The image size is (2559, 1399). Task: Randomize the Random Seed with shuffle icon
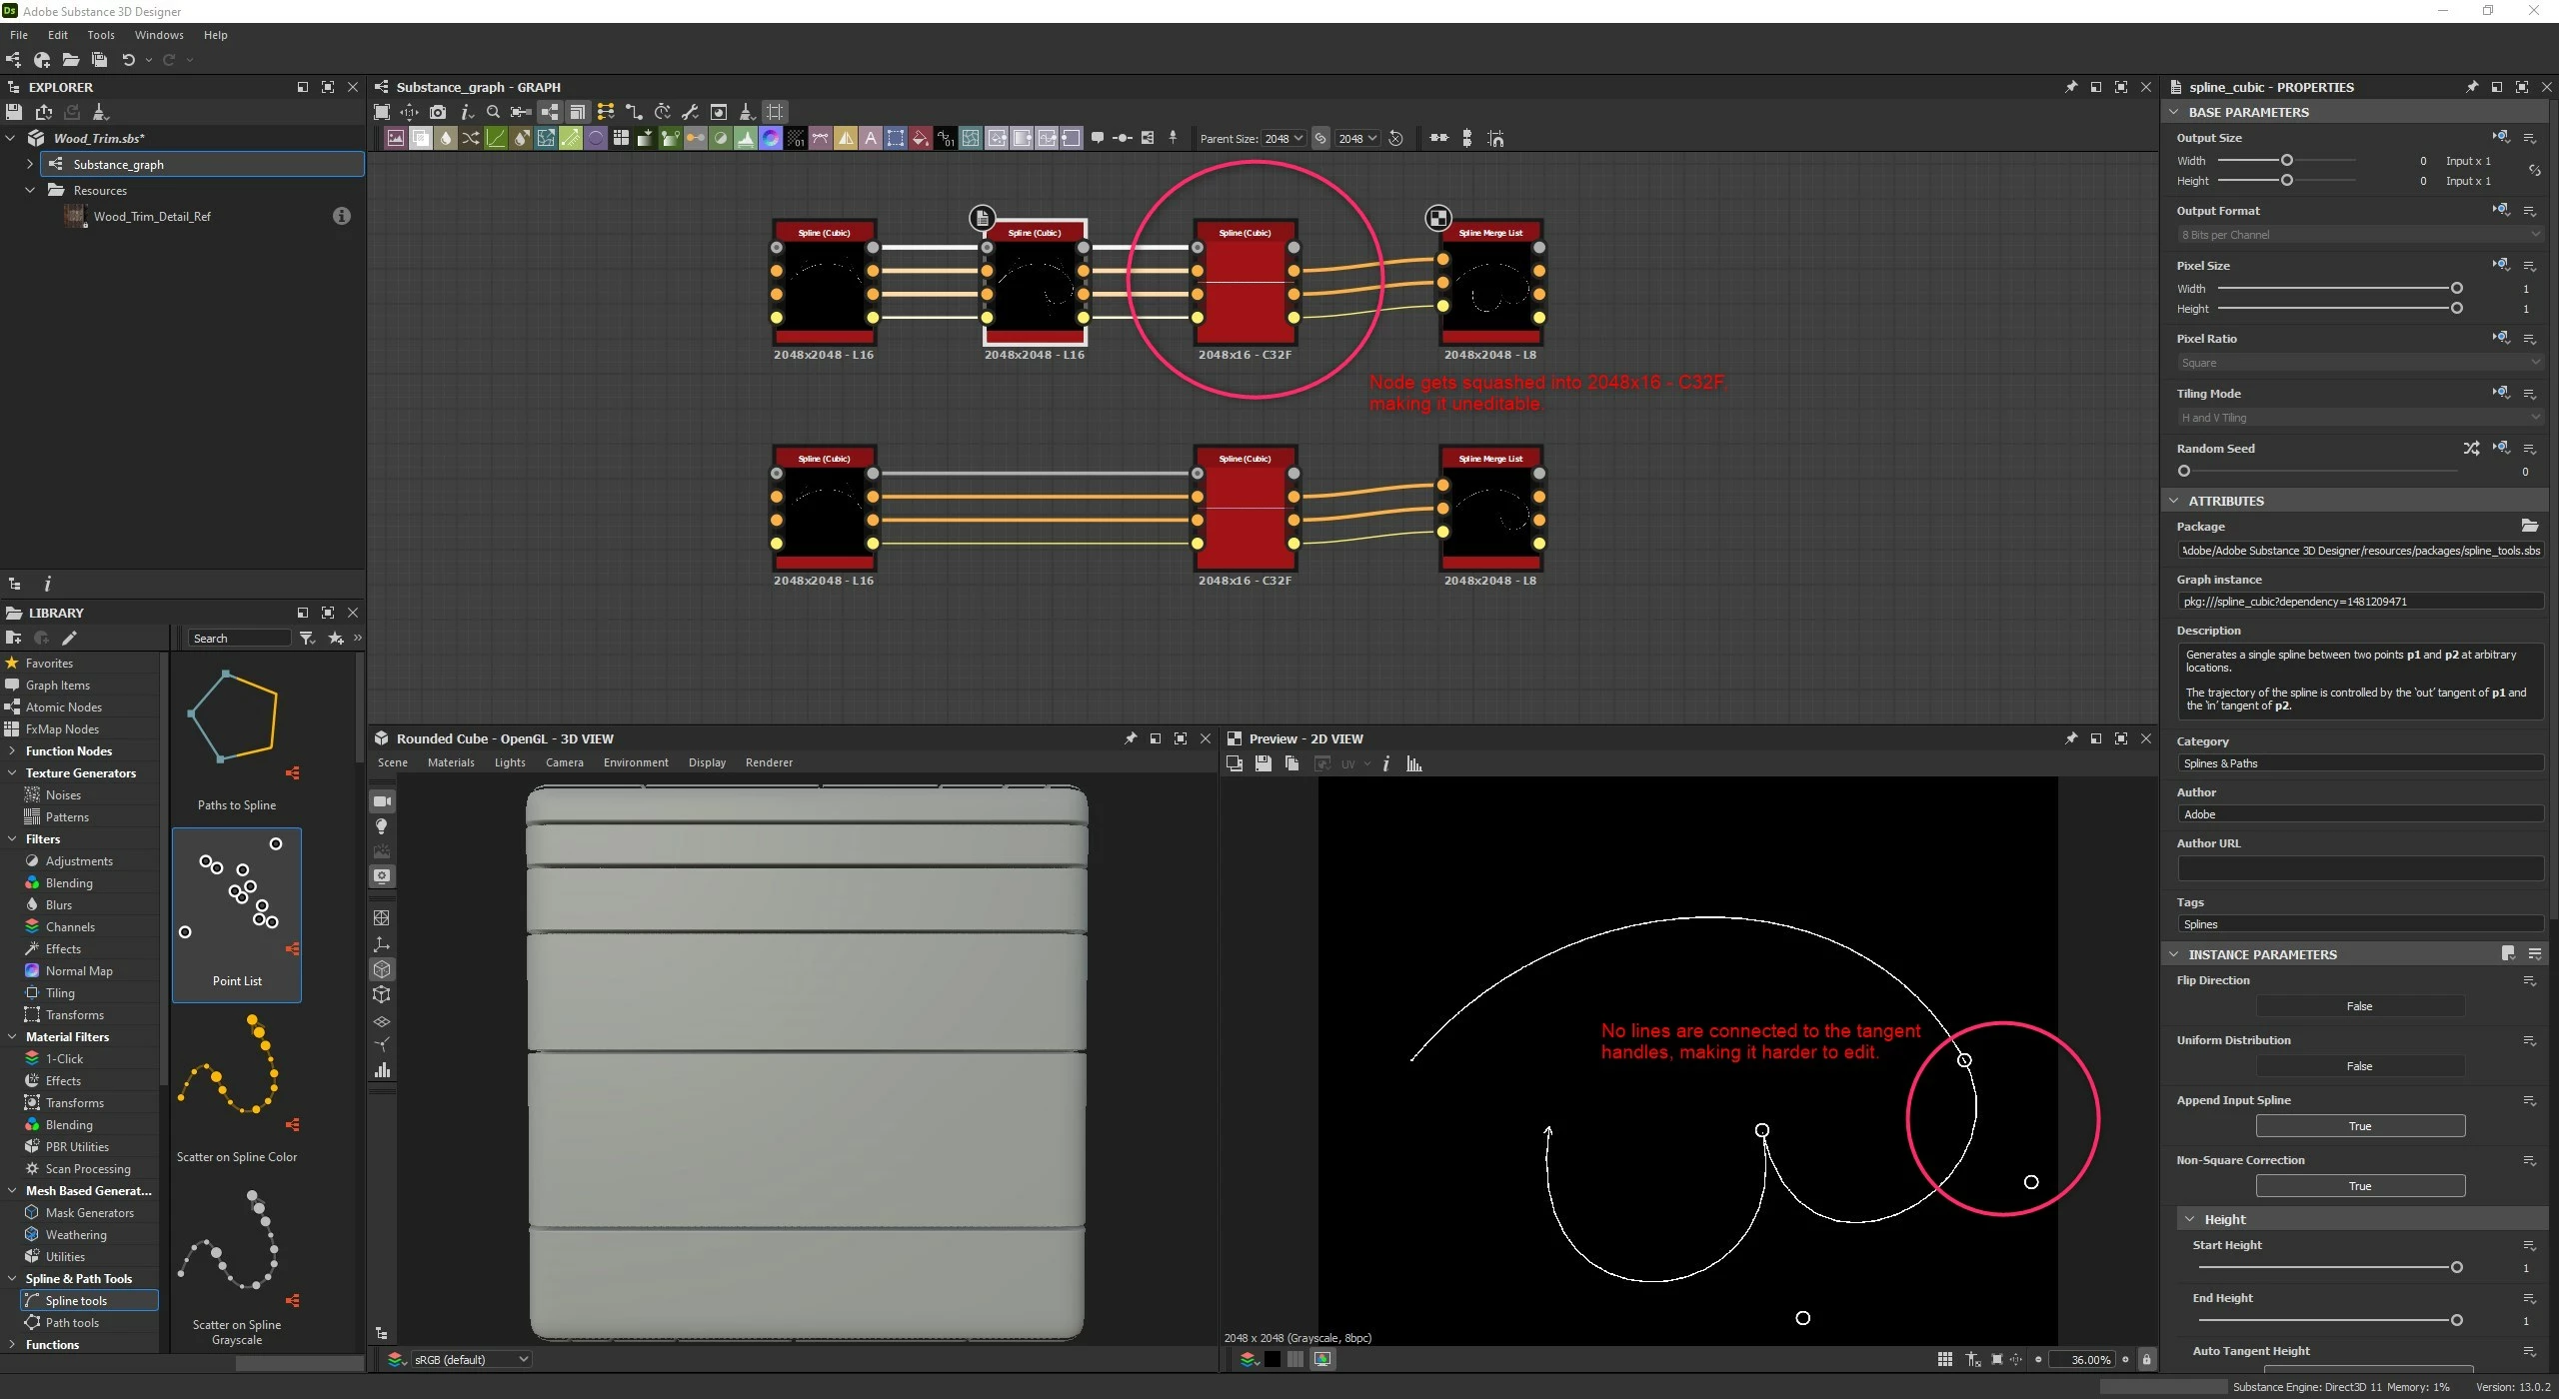(2471, 449)
